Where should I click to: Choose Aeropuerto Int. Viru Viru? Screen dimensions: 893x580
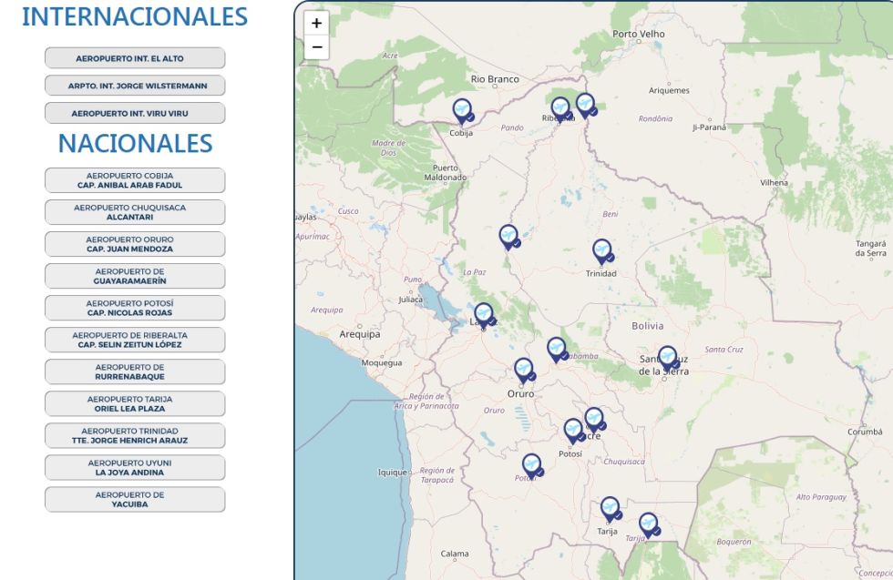[x=135, y=113]
